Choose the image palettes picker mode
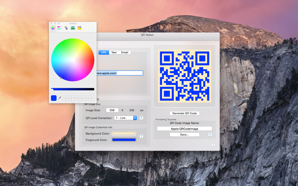 tap(73, 28)
